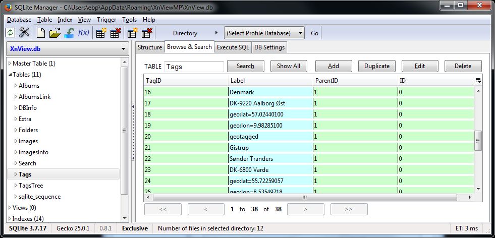Click the Create Table icon with star
This screenshot has height=238, width=495.
point(101,32)
